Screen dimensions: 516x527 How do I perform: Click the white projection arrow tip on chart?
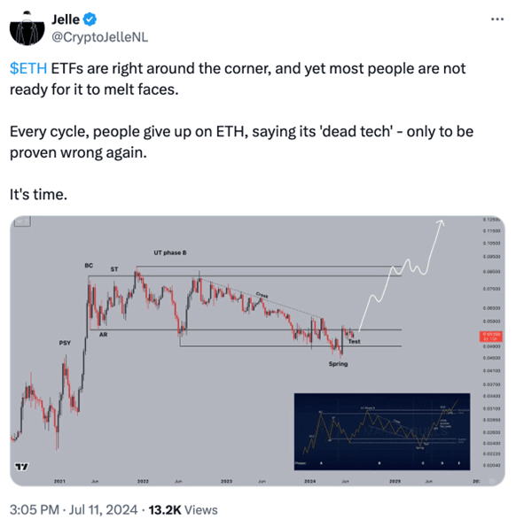click(442, 221)
